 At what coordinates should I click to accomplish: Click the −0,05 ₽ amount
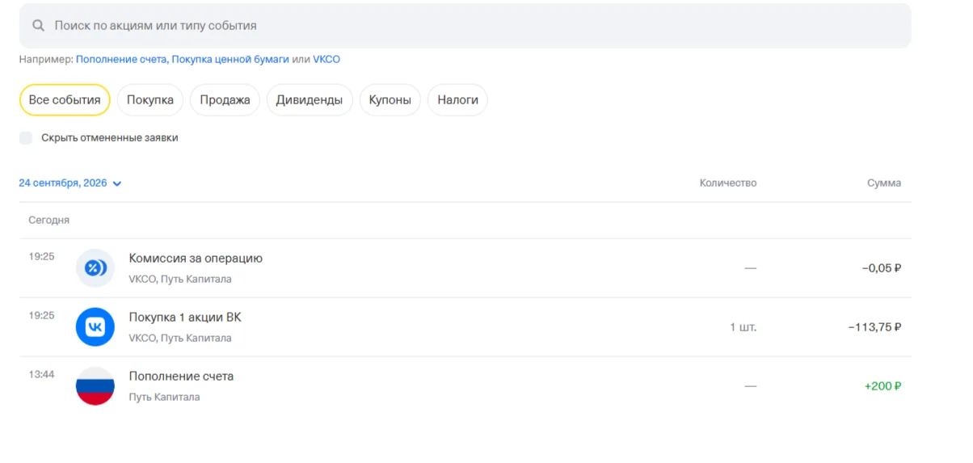click(x=882, y=268)
